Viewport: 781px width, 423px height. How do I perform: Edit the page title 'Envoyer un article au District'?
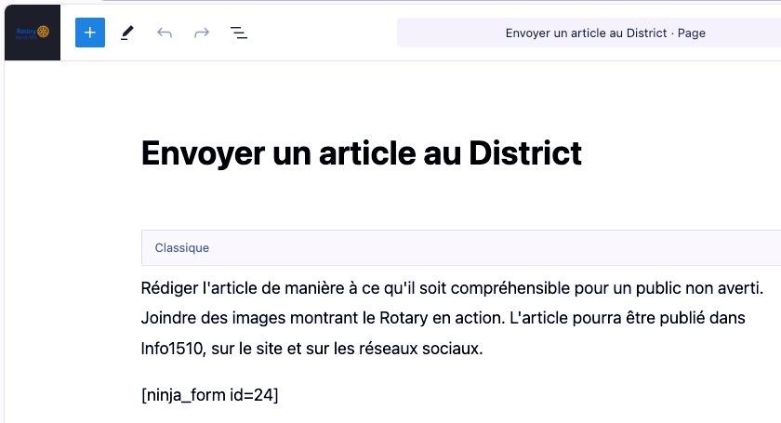(362, 153)
